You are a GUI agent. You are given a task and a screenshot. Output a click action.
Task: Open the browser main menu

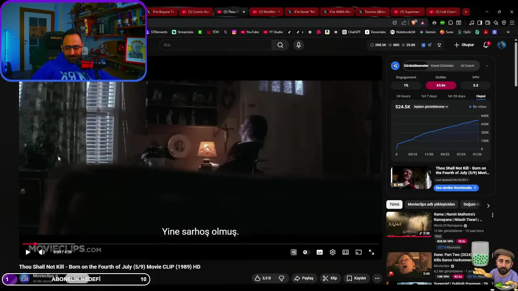point(512,23)
